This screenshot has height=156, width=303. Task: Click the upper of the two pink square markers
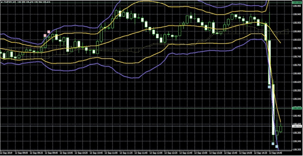49,31
